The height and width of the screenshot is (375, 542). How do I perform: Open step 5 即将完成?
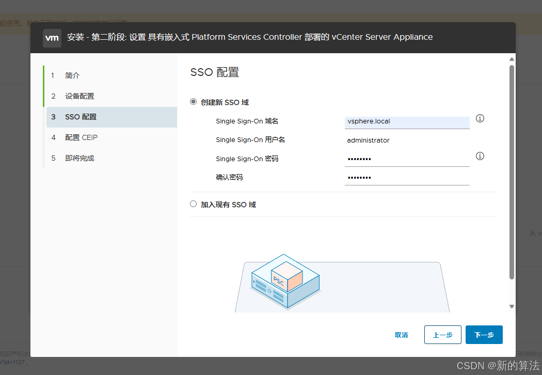coord(110,158)
